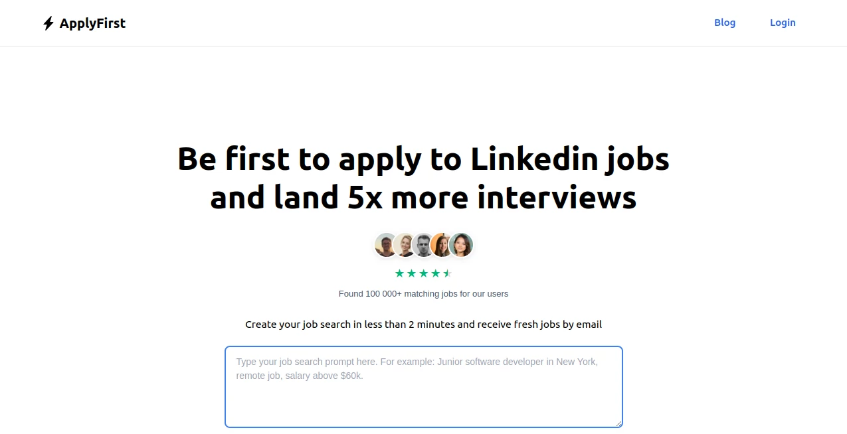
Task: Open the Blog page
Action: (x=725, y=22)
